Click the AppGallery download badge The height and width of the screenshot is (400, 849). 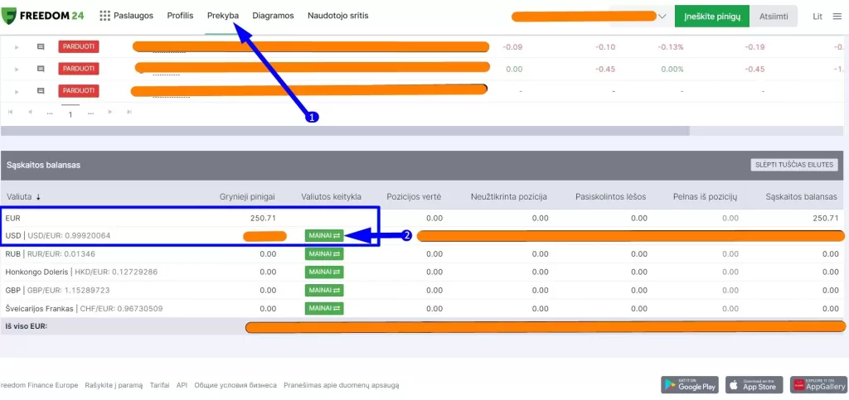click(818, 385)
